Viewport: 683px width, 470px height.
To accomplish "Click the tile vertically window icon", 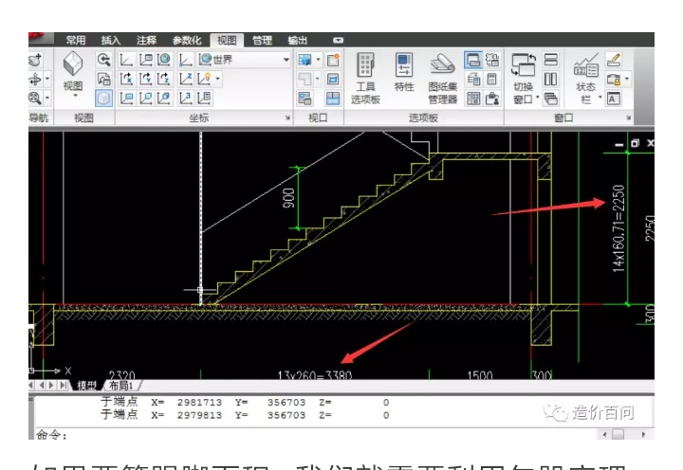I will tap(550, 78).
